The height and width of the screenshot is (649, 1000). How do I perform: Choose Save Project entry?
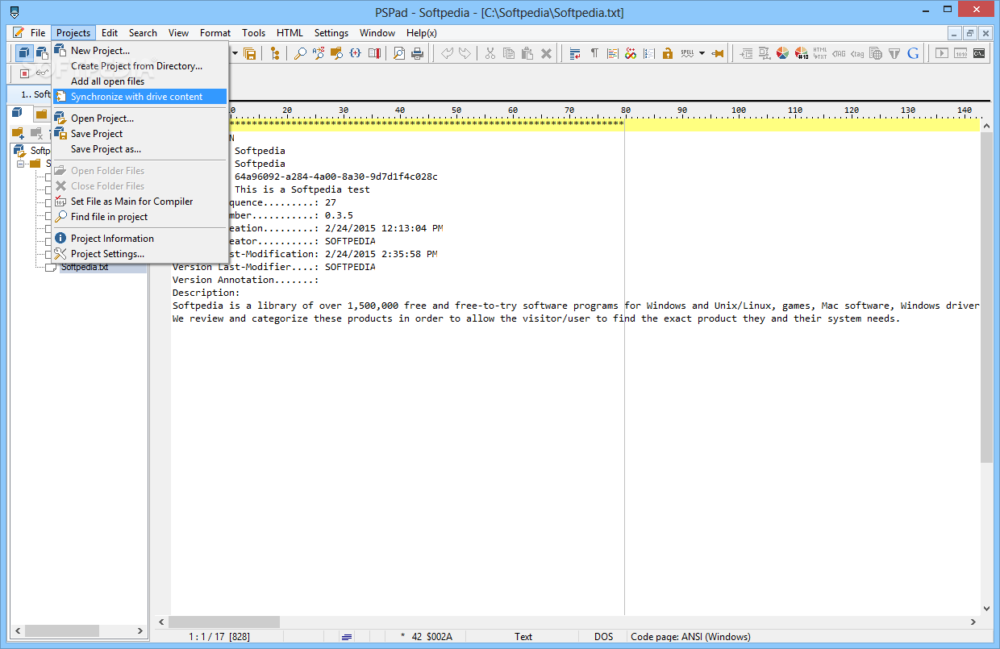point(140,133)
